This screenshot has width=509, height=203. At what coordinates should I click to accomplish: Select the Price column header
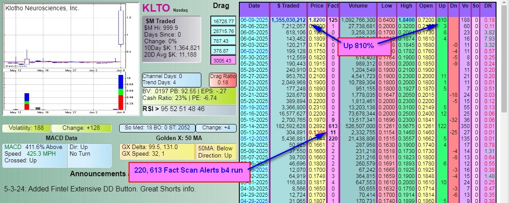317,6
